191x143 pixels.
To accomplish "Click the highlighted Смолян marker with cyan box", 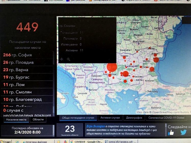I will pyautogui.click(x=125, y=81).
